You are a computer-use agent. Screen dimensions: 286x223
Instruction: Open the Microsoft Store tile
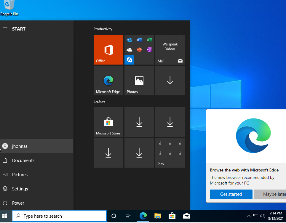(108, 122)
